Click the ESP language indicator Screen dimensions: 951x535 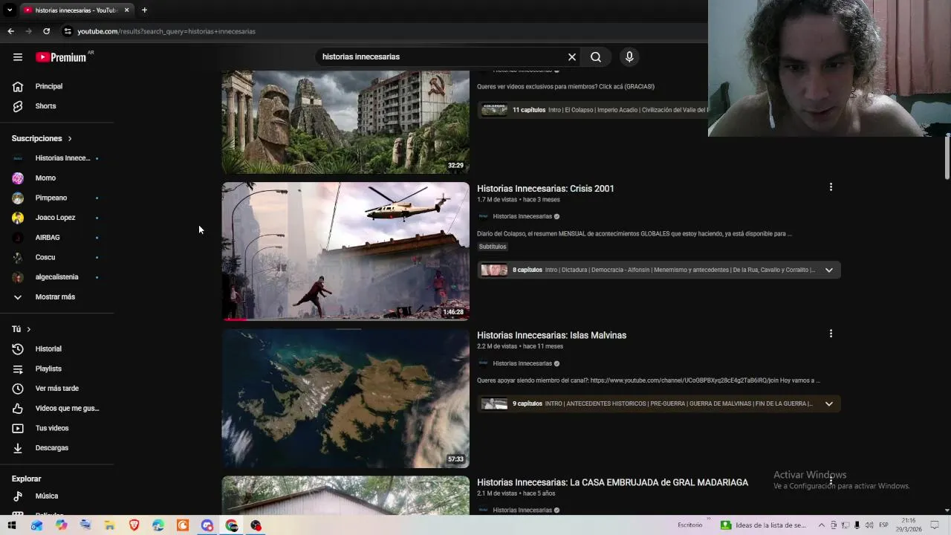883,525
